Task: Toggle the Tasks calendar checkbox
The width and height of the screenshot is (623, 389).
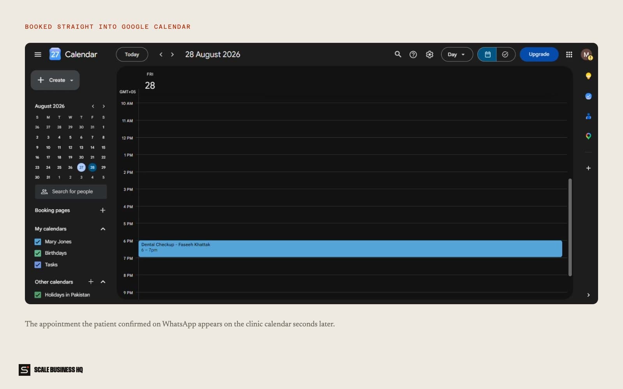Action: point(38,265)
